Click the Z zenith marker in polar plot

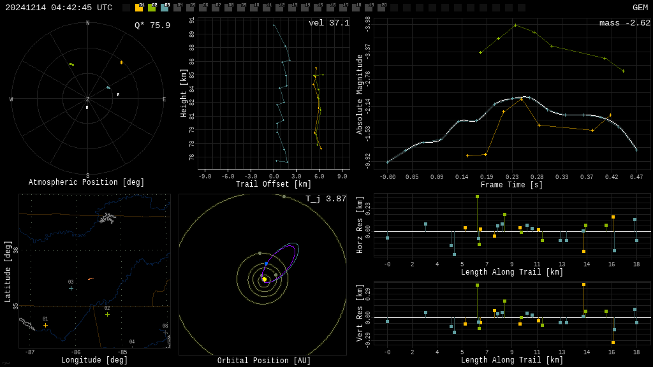[x=87, y=99]
